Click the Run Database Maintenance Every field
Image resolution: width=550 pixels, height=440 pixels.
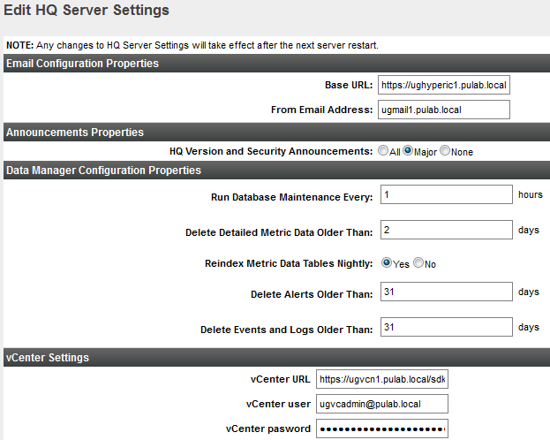coord(446,195)
